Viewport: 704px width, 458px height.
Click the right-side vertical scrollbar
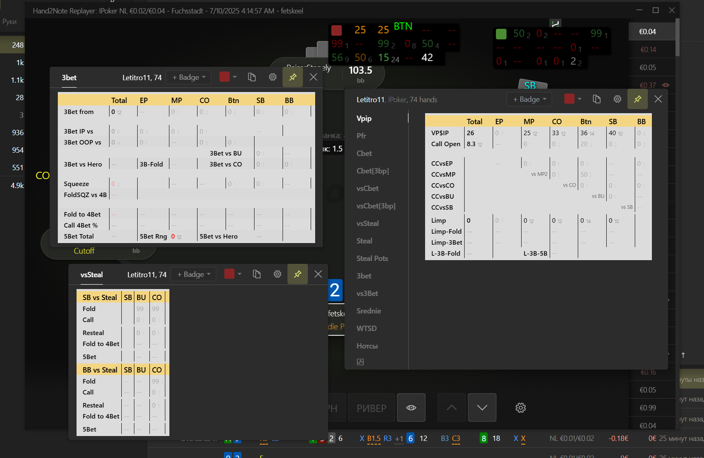678,37
